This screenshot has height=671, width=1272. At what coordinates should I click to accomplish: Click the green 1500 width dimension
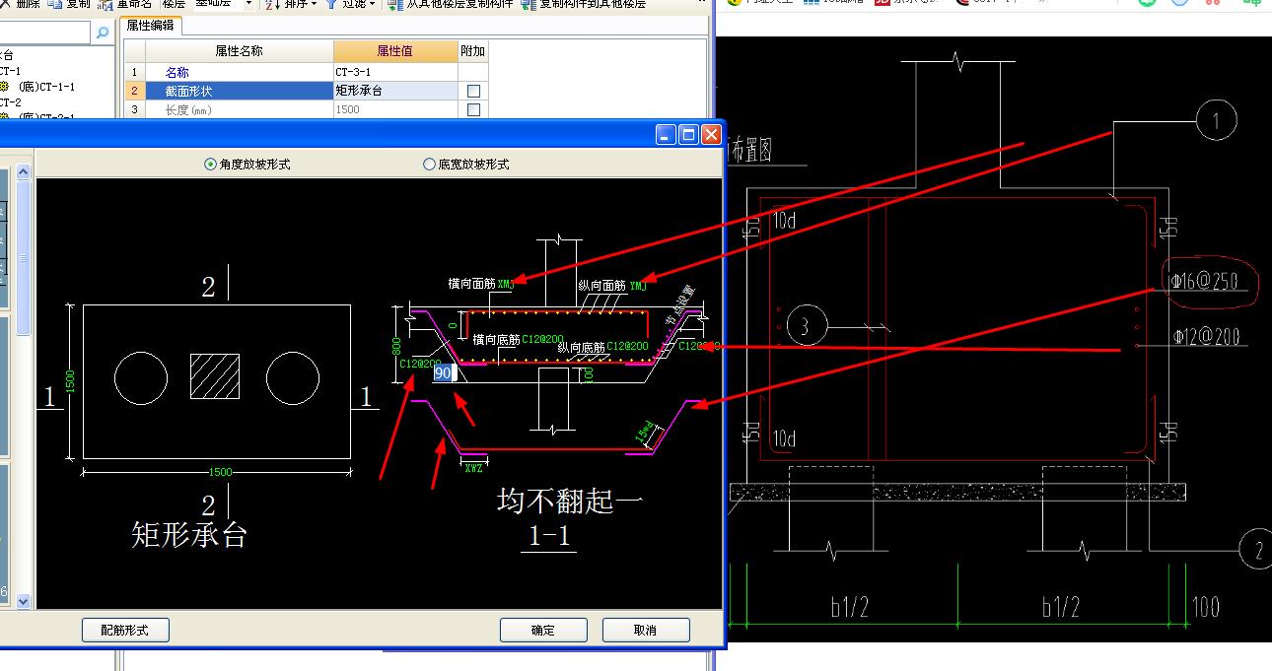pyautogui.click(x=221, y=473)
